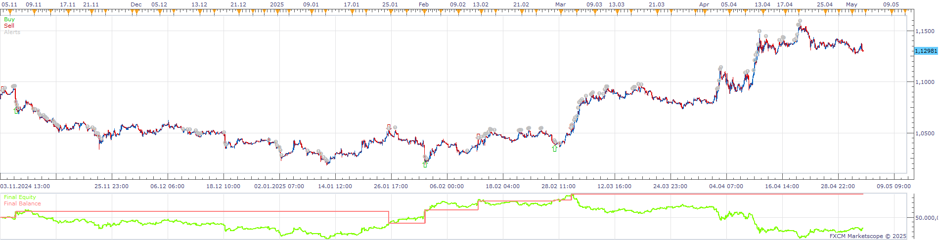Click the 02.01.2025 07:00 time label
The width and height of the screenshot is (939, 240).
pos(279,186)
